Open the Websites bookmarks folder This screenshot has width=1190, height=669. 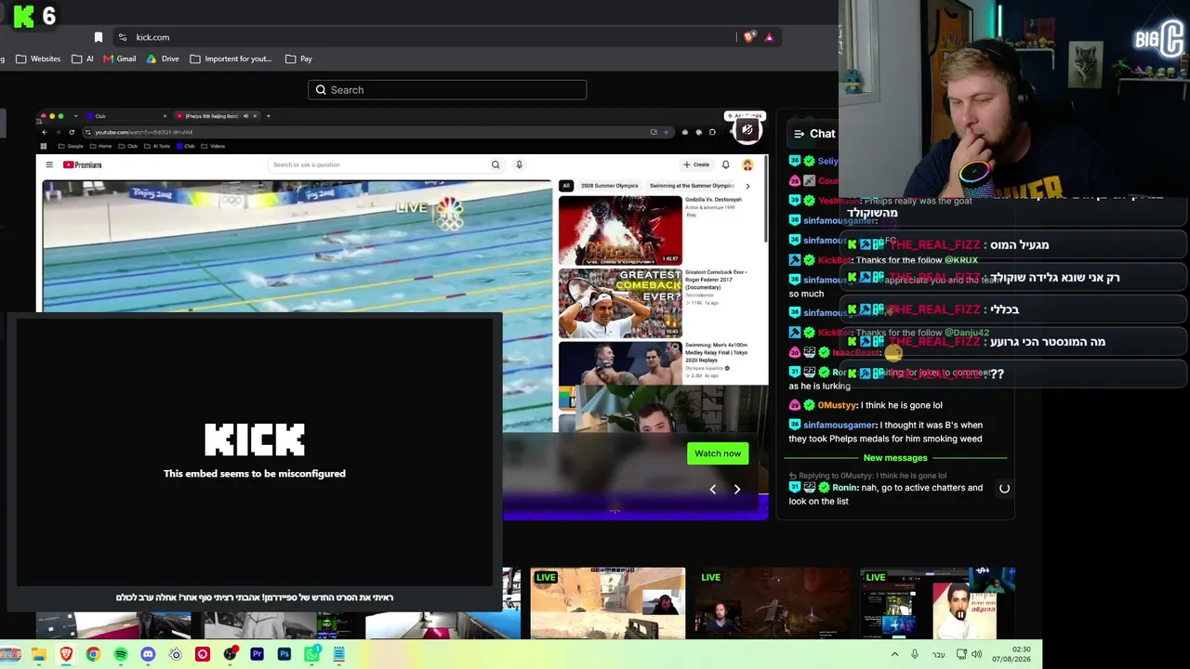[38, 59]
